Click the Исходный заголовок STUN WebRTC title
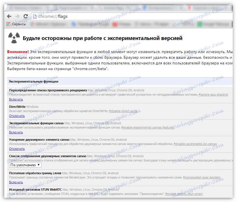Image resolution: width=237 pixels, height=202 pixels. (35, 190)
